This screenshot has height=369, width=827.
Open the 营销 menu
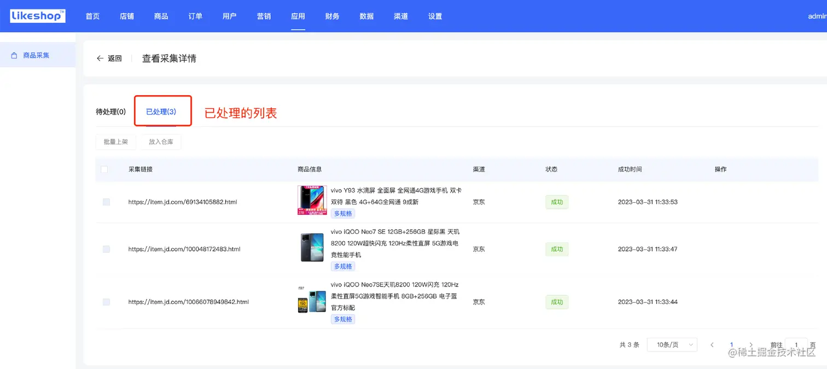coord(264,16)
